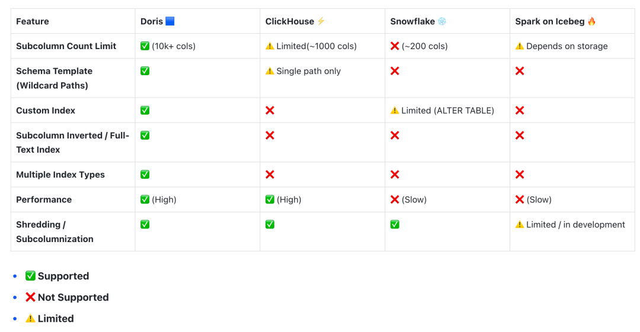This screenshot has width=640, height=332.
Task: Click the "Schema Template (Wildcard Paths)" label
Action: click(54, 78)
